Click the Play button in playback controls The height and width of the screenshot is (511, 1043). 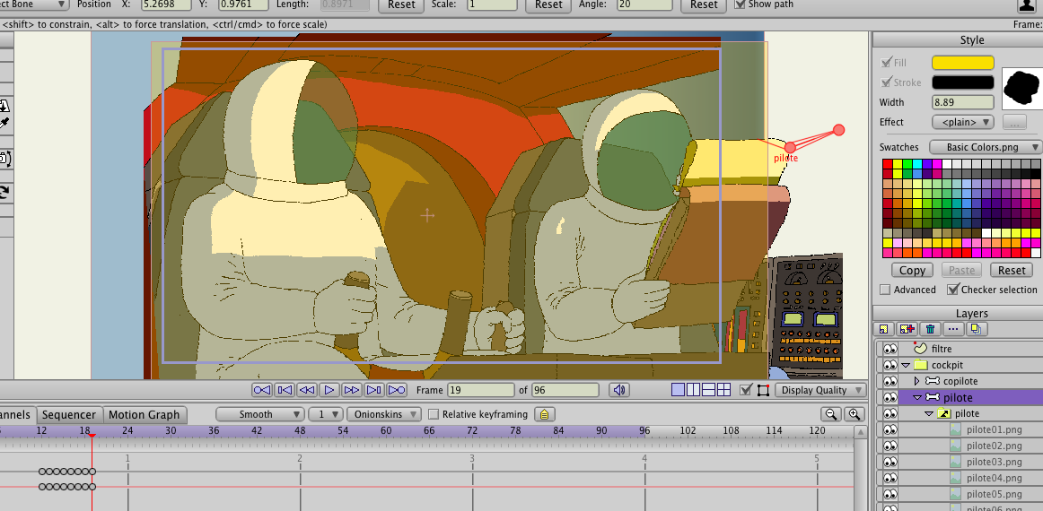pos(329,390)
